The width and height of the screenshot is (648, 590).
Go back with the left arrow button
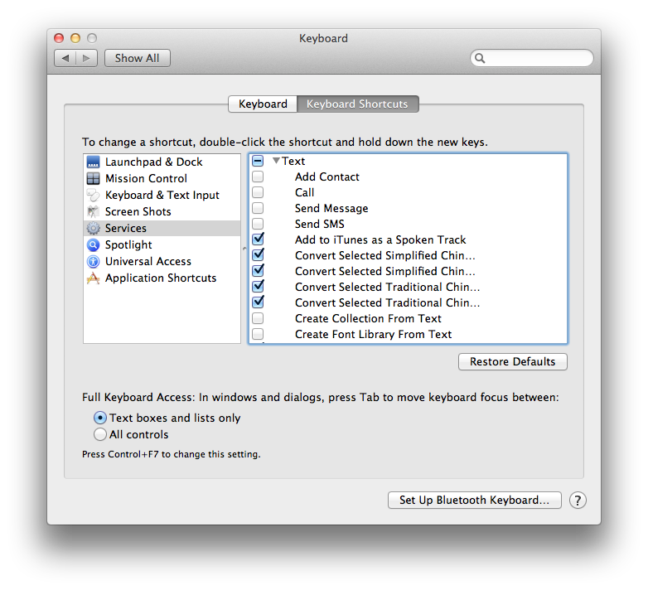pos(65,58)
